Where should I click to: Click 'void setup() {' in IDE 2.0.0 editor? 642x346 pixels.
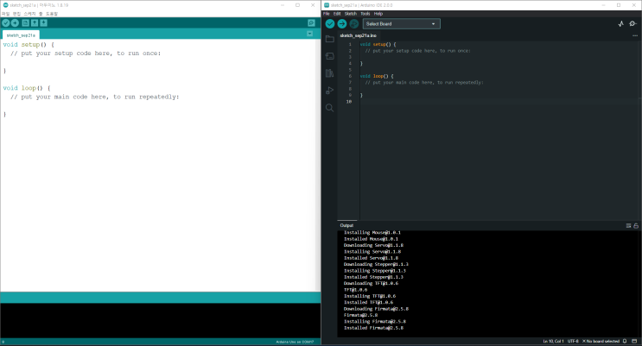pyautogui.click(x=378, y=44)
